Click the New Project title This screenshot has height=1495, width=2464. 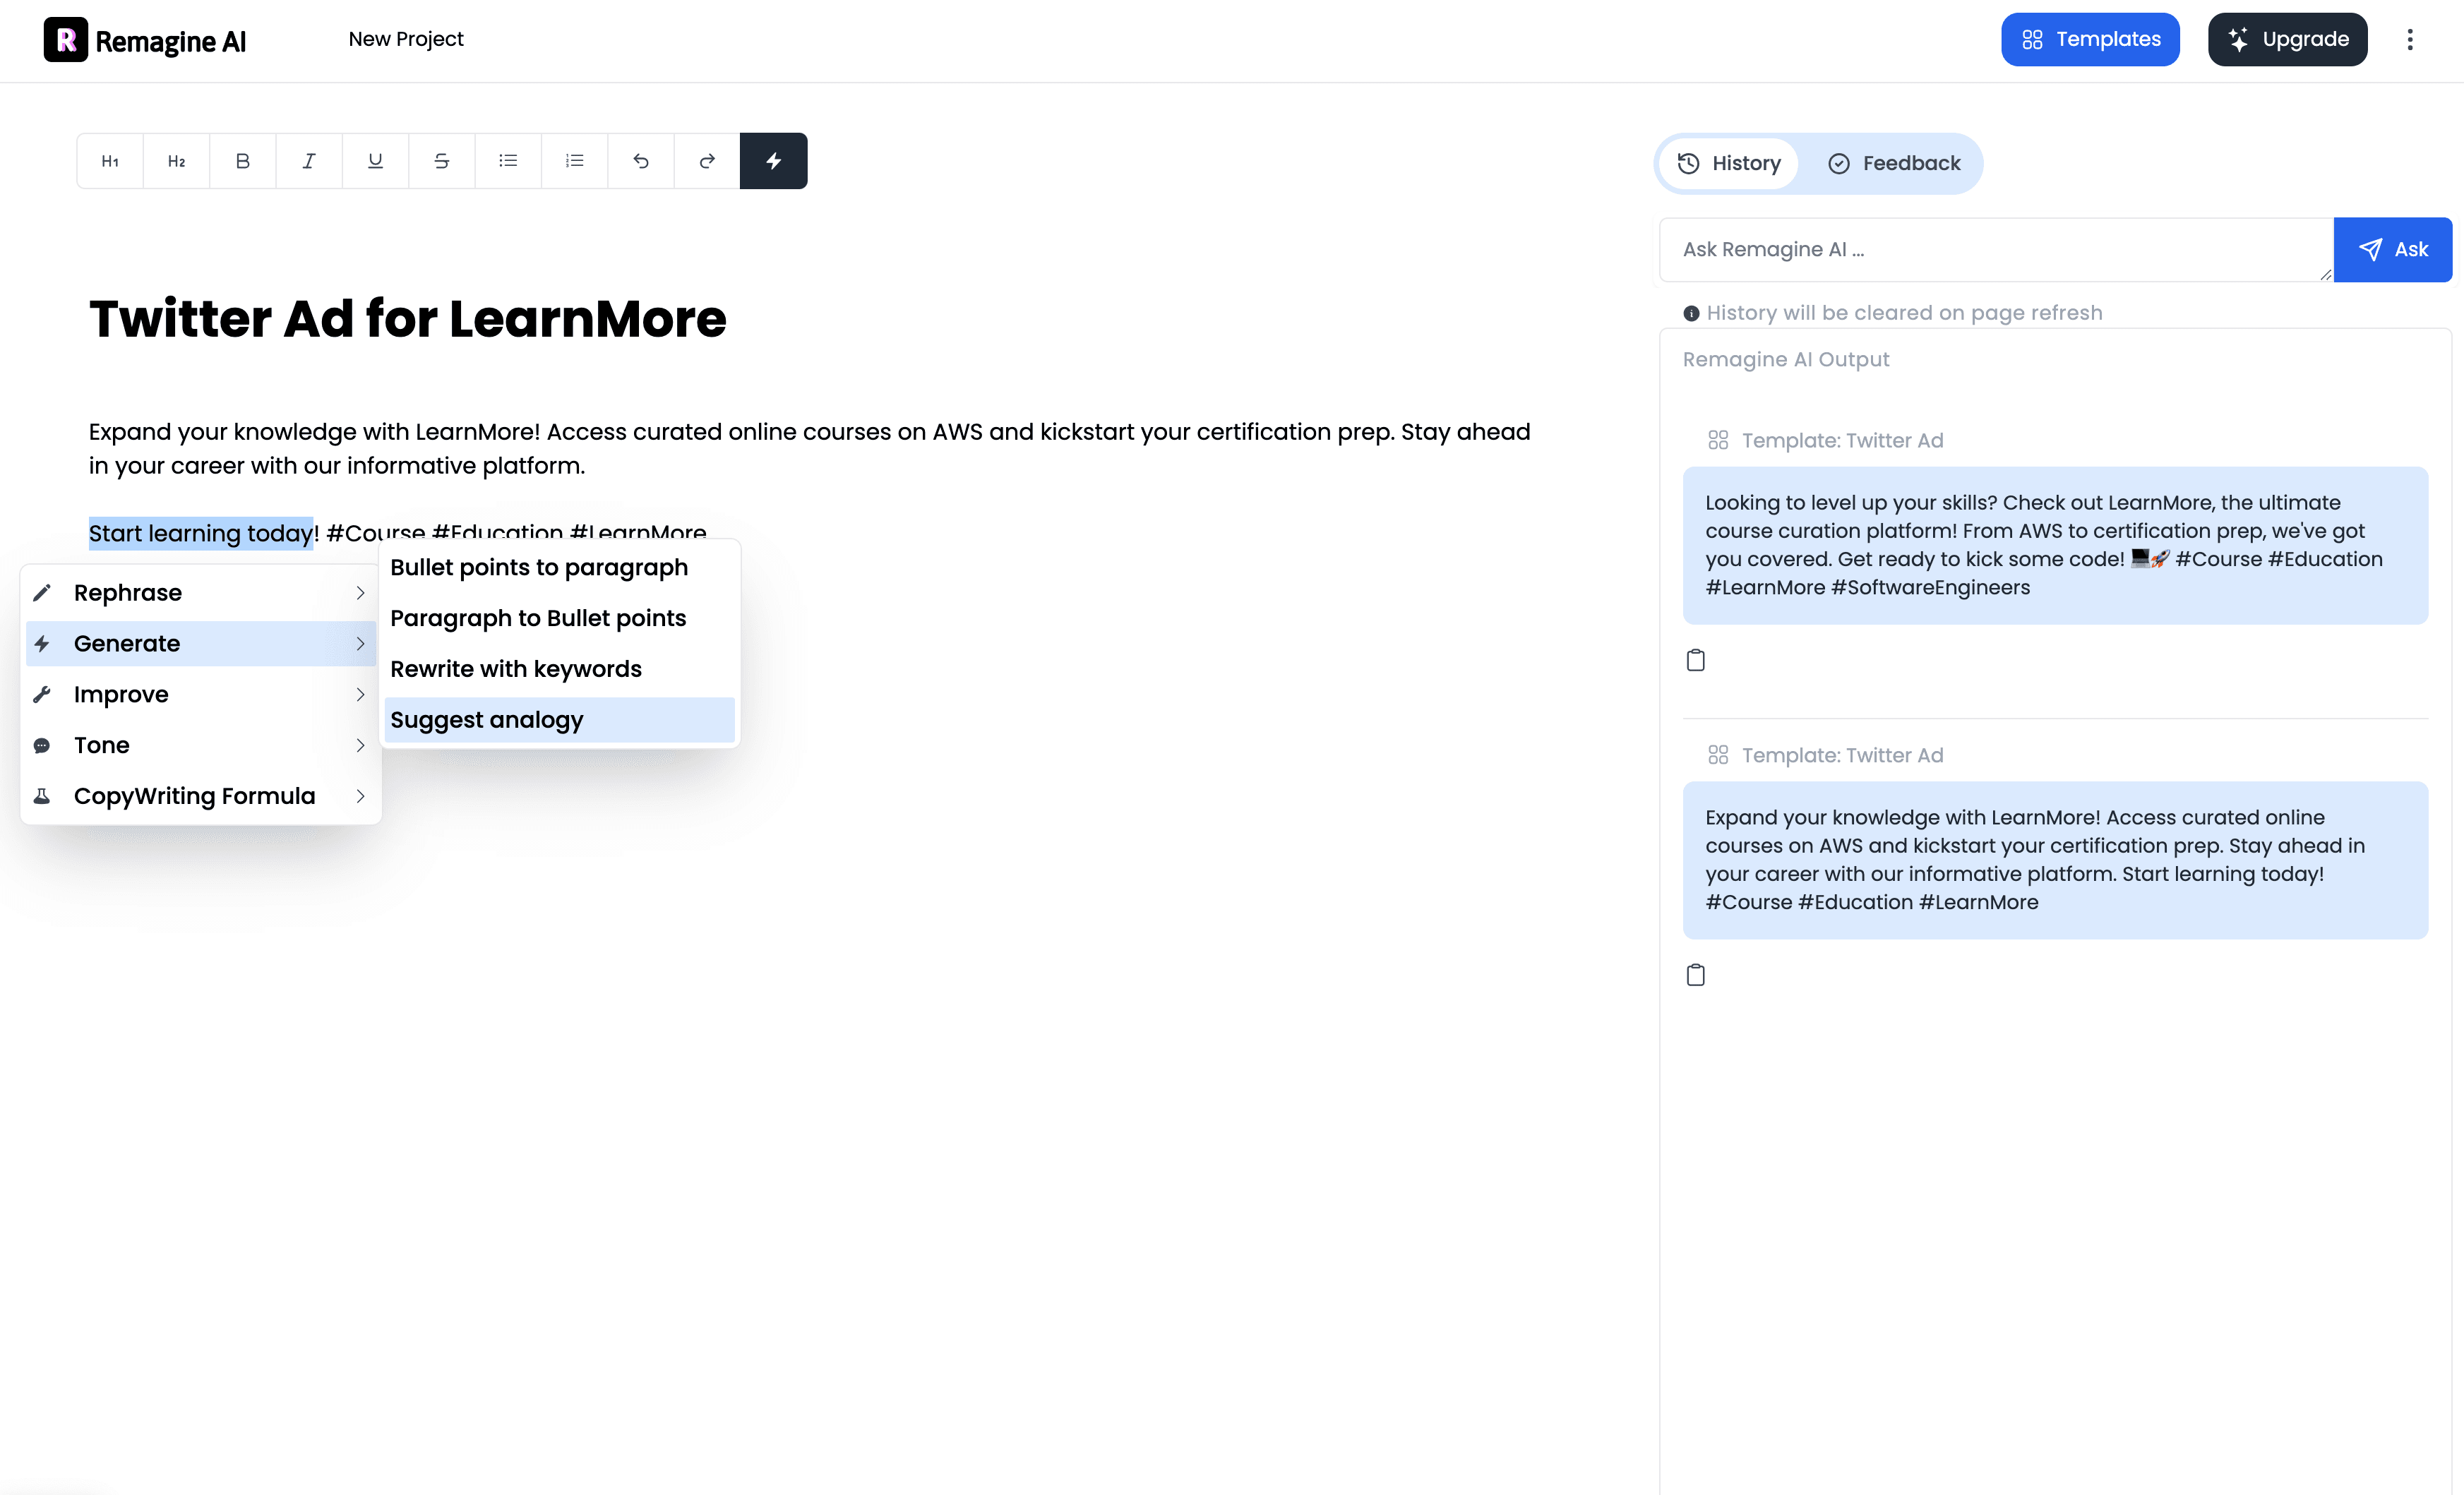(406, 39)
